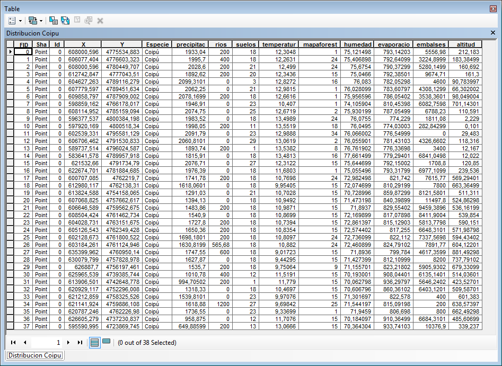This screenshot has width=502, height=366.
Task: Click the current record number field
Action: click(47, 343)
